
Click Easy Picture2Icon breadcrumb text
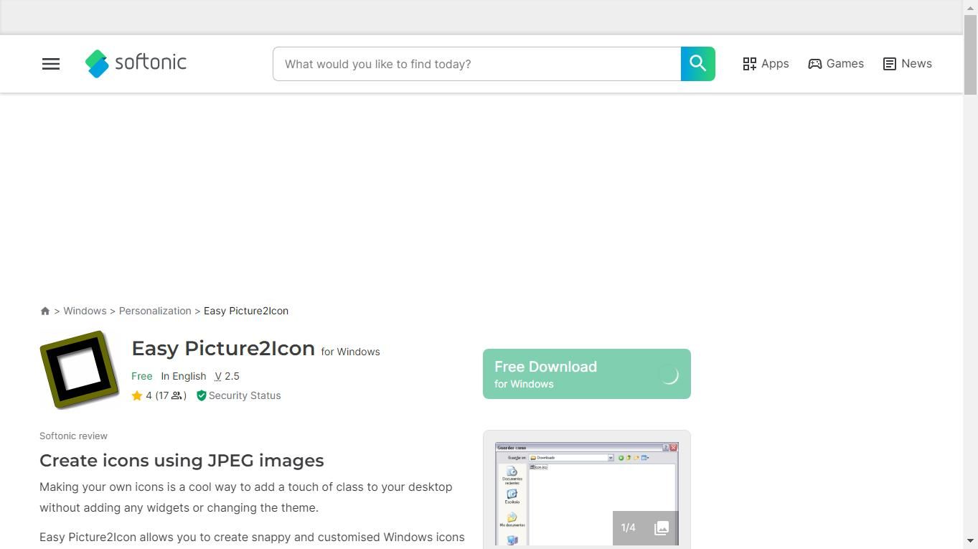[246, 311]
